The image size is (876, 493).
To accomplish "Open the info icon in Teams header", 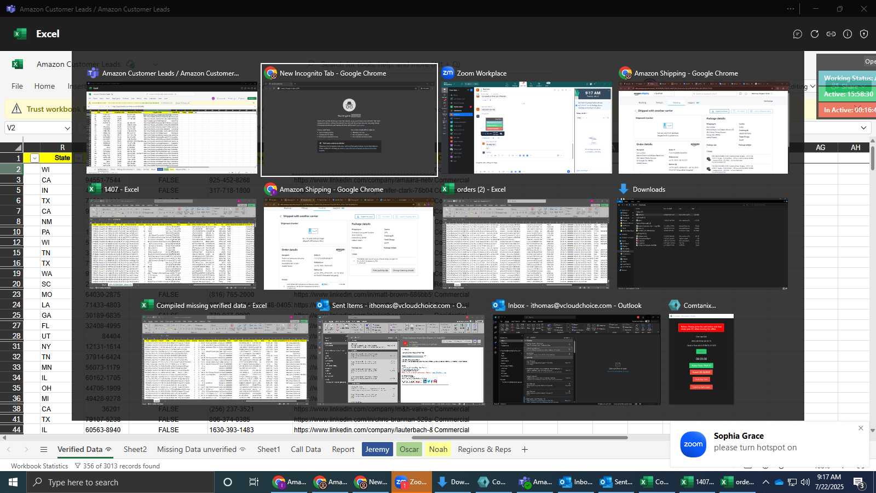I will pyautogui.click(x=848, y=34).
